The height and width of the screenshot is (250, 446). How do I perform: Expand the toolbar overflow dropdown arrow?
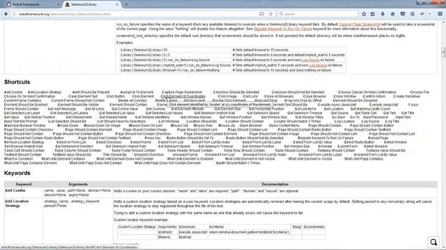coord(430,14)
